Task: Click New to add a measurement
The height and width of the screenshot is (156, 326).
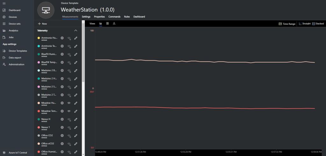Action: coord(42,24)
